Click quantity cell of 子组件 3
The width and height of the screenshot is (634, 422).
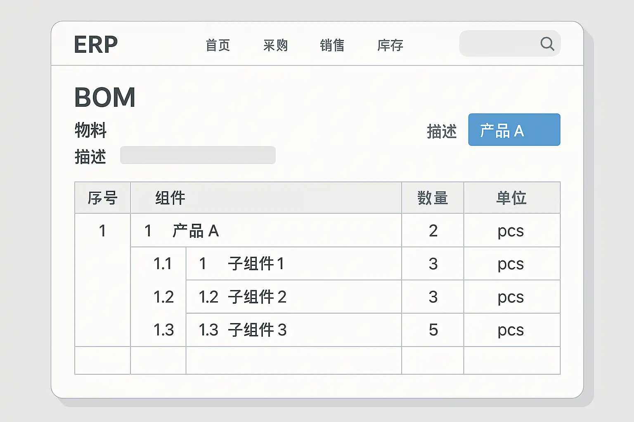click(433, 330)
